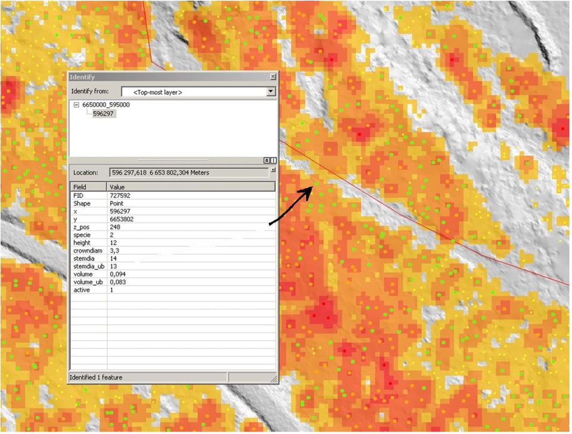Image resolution: width=572 pixels, height=434 pixels.
Task: Select the Shape field cell
Action: 89,204
